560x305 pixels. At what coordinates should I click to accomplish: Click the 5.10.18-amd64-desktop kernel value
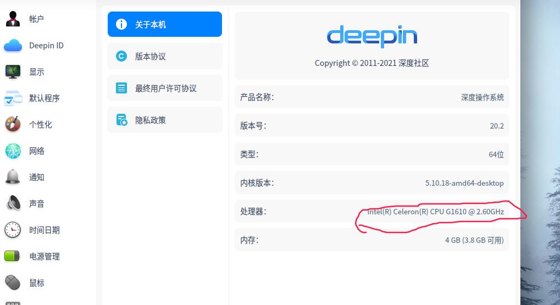pos(464,183)
